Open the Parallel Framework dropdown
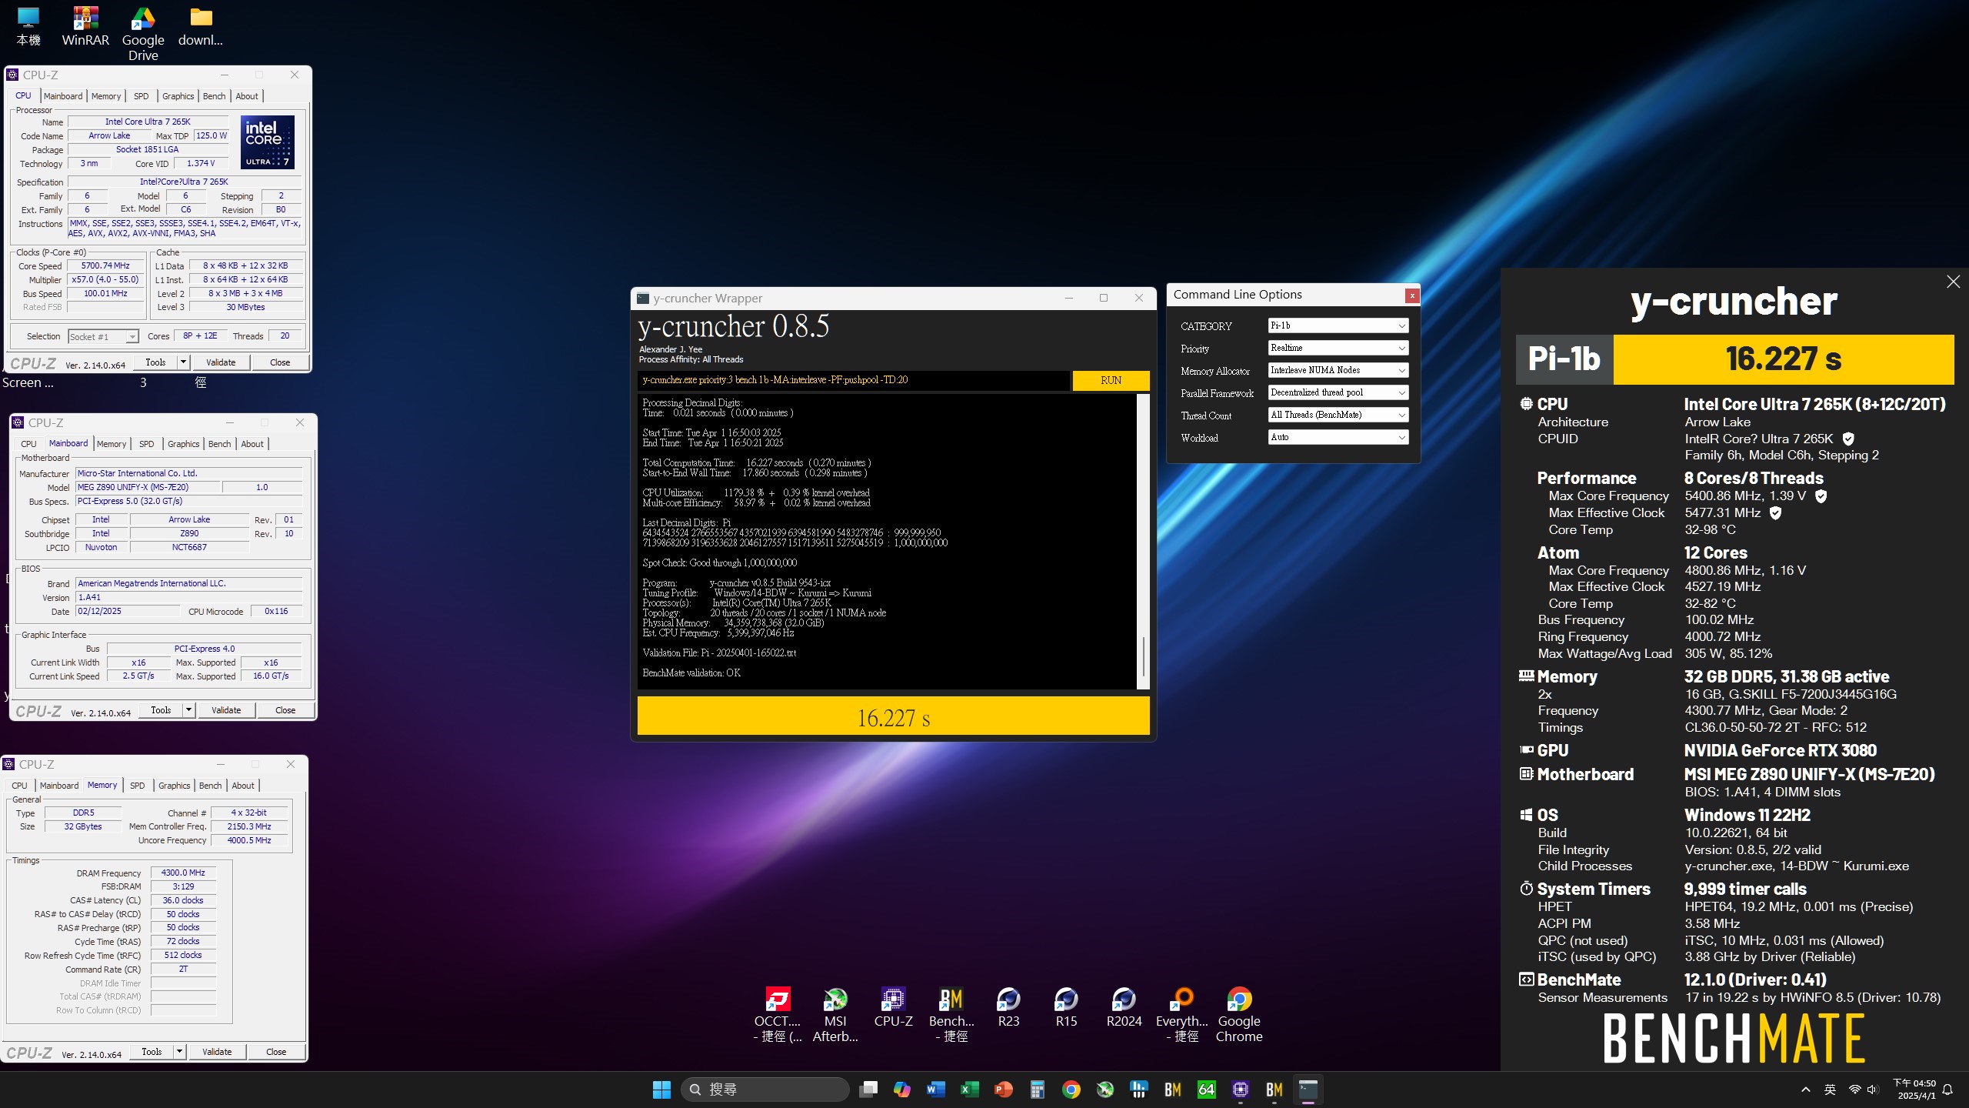This screenshot has height=1108, width=1969. coord(1338,393)
